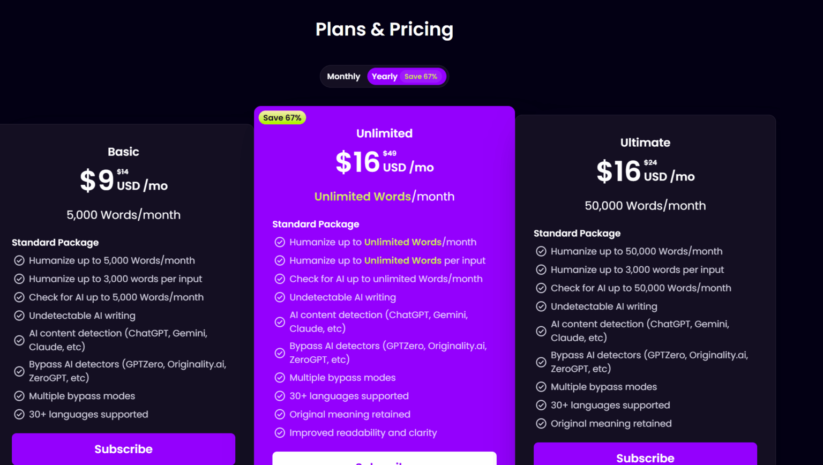823x465 pixels.
Task: Click the checkmark by Basic 'Humanize up to 5,000 Words/month'
Action: pos(19,260)
